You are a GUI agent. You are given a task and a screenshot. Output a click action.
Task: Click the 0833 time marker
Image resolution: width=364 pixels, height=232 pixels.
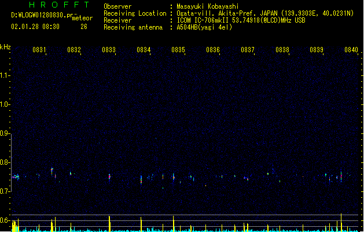click(109, 49)
